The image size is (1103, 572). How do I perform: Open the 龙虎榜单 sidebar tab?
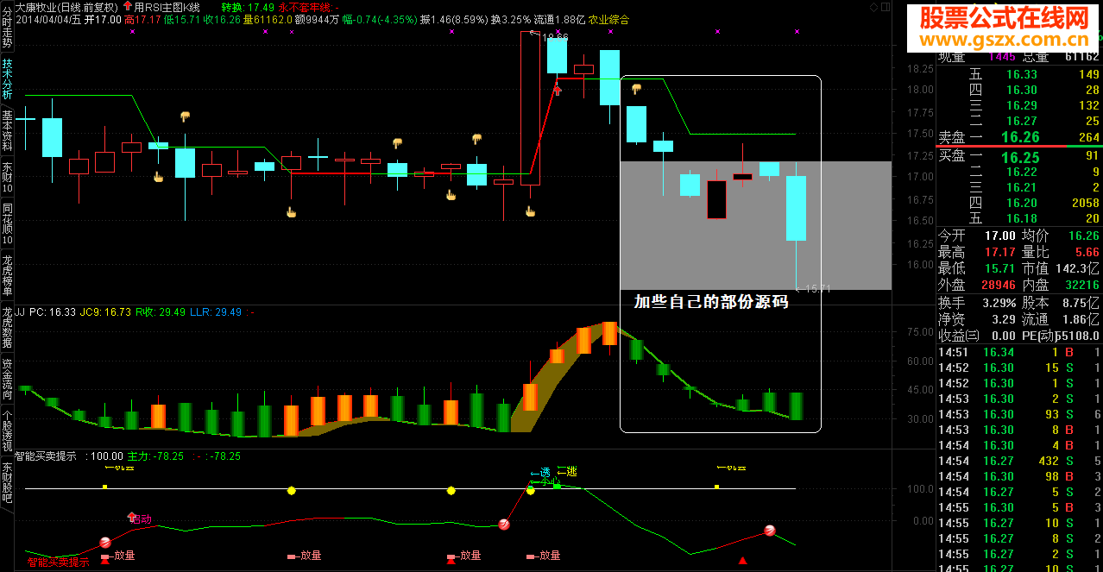[7, 275]
